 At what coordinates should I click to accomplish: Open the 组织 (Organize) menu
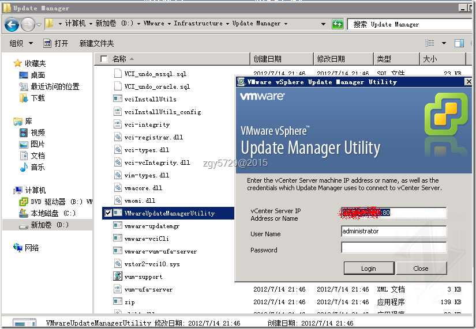[x=21, y=43]
